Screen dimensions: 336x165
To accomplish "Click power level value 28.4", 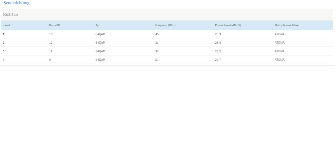I will [x=218, y=43].
